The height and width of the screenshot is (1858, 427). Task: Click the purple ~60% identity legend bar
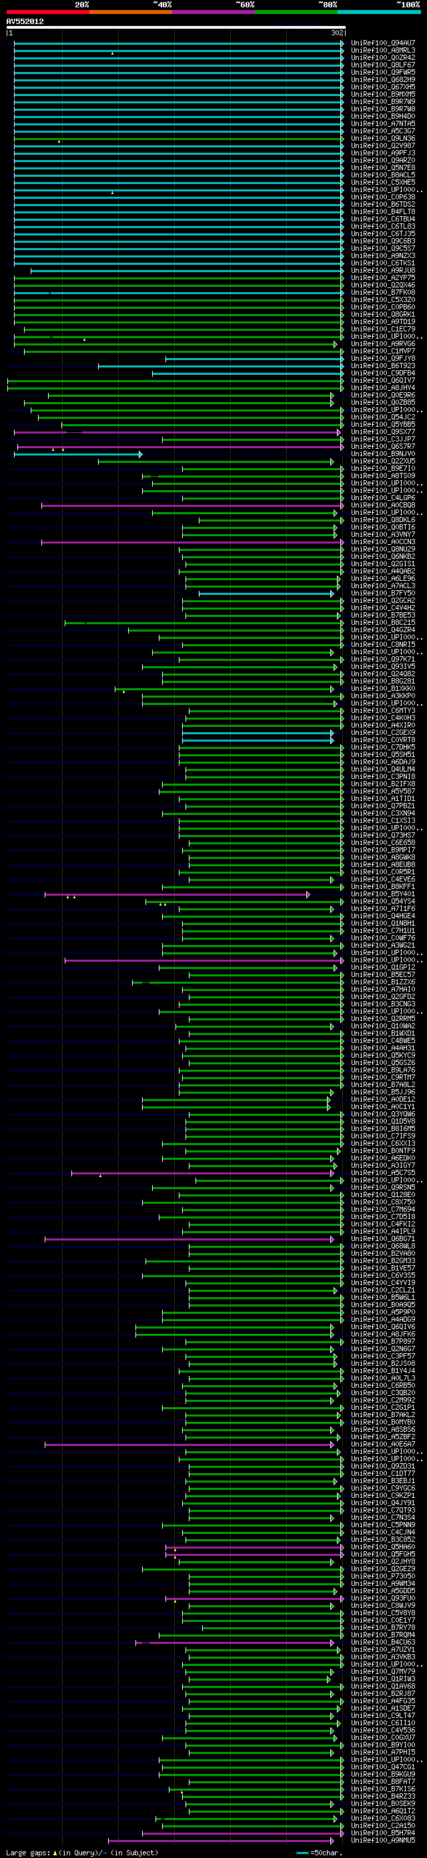[x=213, y=12]
